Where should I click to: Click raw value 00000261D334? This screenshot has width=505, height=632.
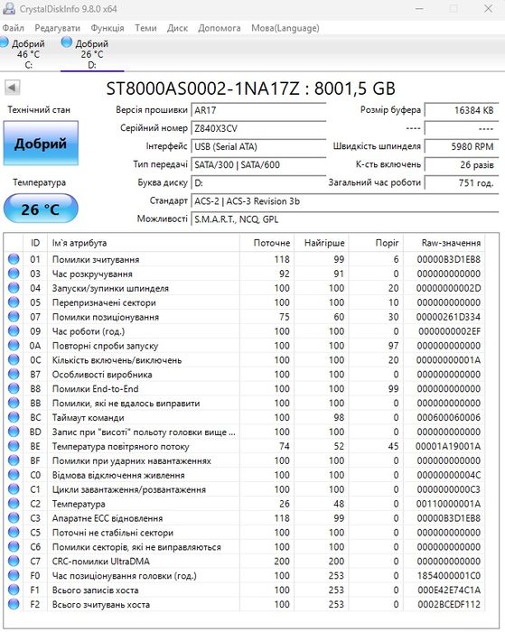[448, 317]
